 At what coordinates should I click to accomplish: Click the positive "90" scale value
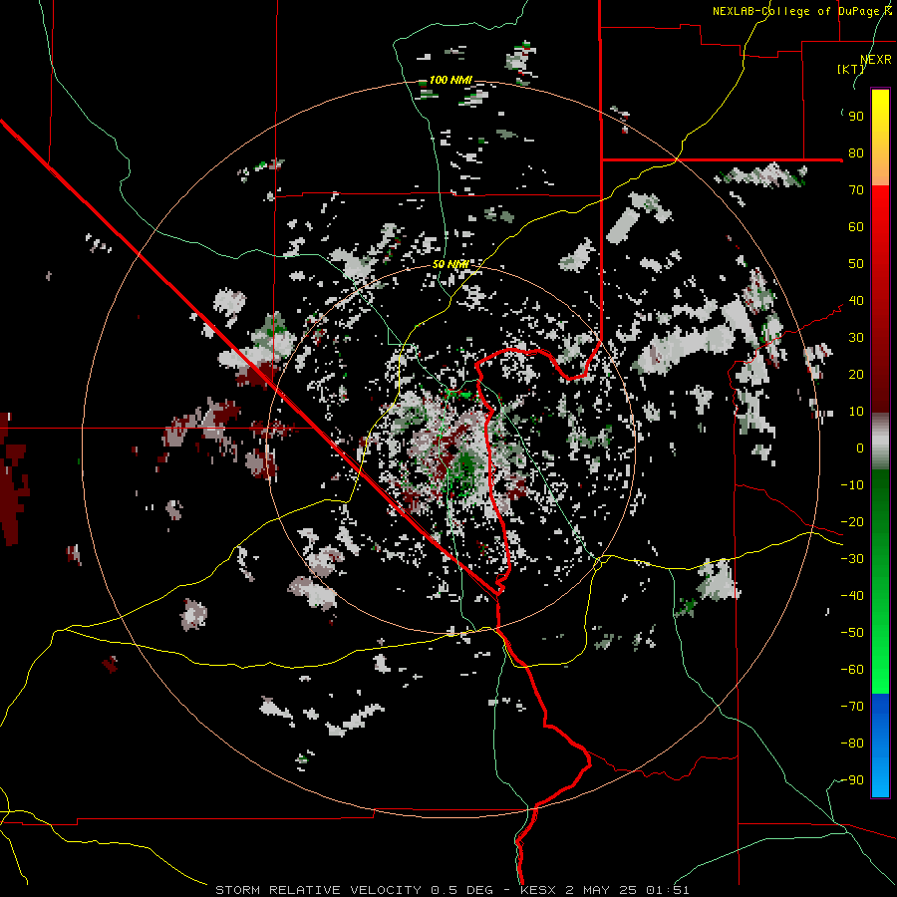[856, 117]
